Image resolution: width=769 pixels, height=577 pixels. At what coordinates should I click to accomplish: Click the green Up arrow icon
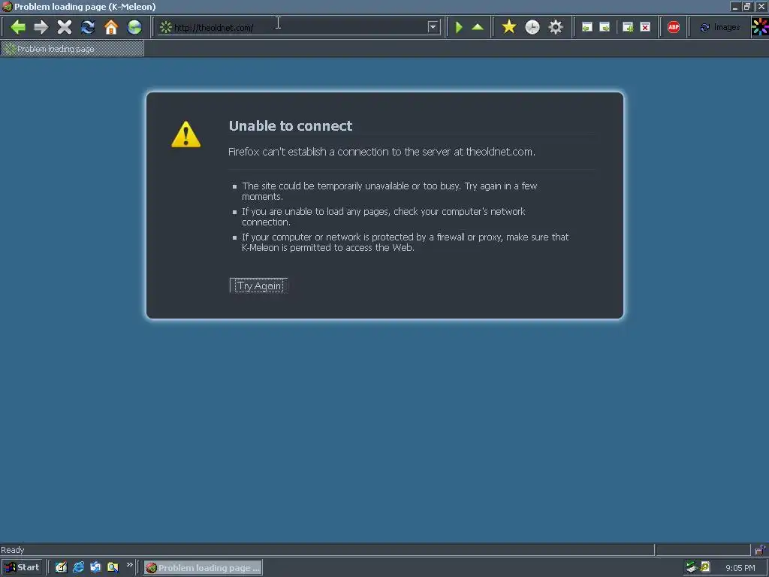(x=478, y=27)
